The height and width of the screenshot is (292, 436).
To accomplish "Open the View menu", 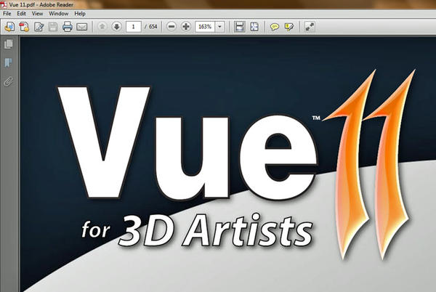I will click(x=37, y=14).
